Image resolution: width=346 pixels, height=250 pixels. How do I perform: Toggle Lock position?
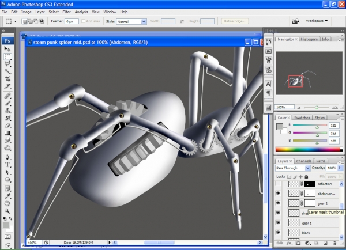300,177
